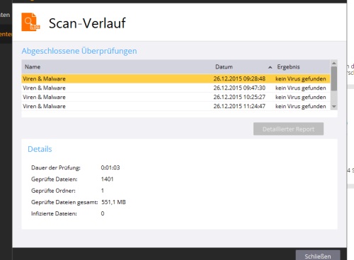Click result 'kein Virus gefunden' in 09:47:30 row
The image size is (354, 260).
click(301, 88)
